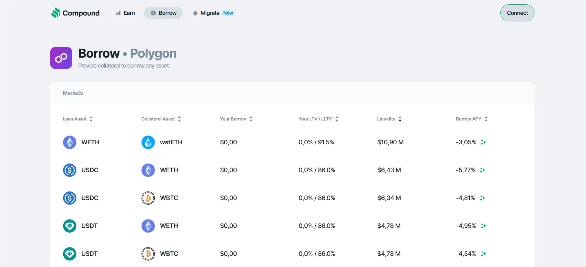This screenshot has height=267, width=586.
Task: Click the sparkle icon beside -3,05% APY
Action: click(483, 142)
